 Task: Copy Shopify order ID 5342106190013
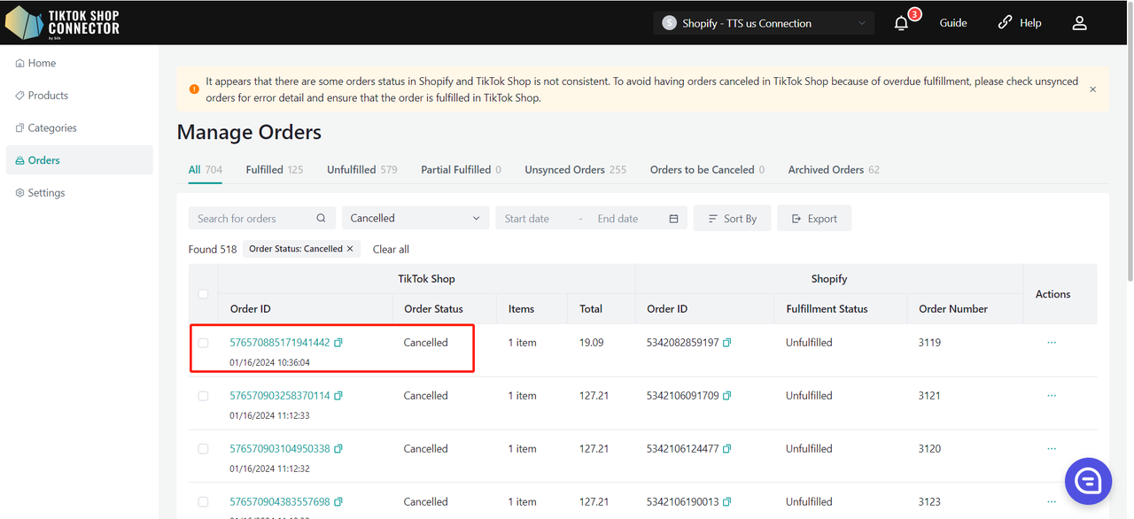click(x=727, y=502)
